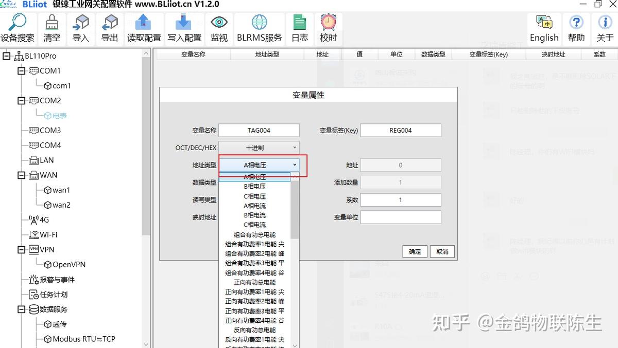Switch interface language with the English button
The height and width of the screenshot is (348, 618).
[x=544, y=28]
